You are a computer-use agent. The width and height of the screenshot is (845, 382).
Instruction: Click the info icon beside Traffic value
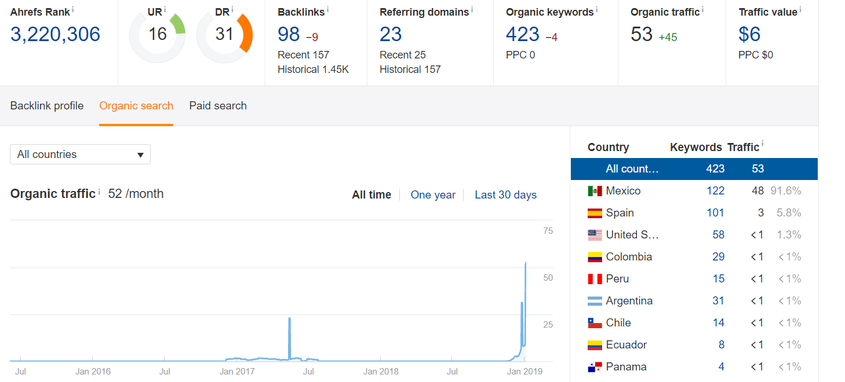point(800,10)
